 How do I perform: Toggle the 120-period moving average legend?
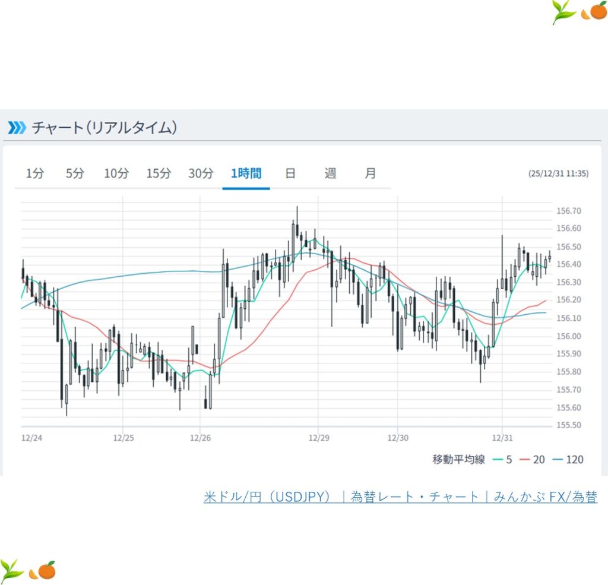click(568, 459)
